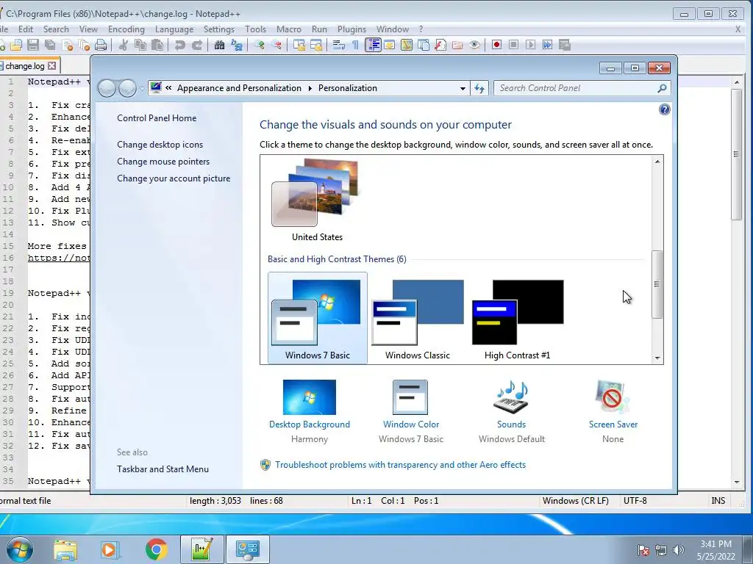Select the Windows 7 Basic theme

coord(318,318)
